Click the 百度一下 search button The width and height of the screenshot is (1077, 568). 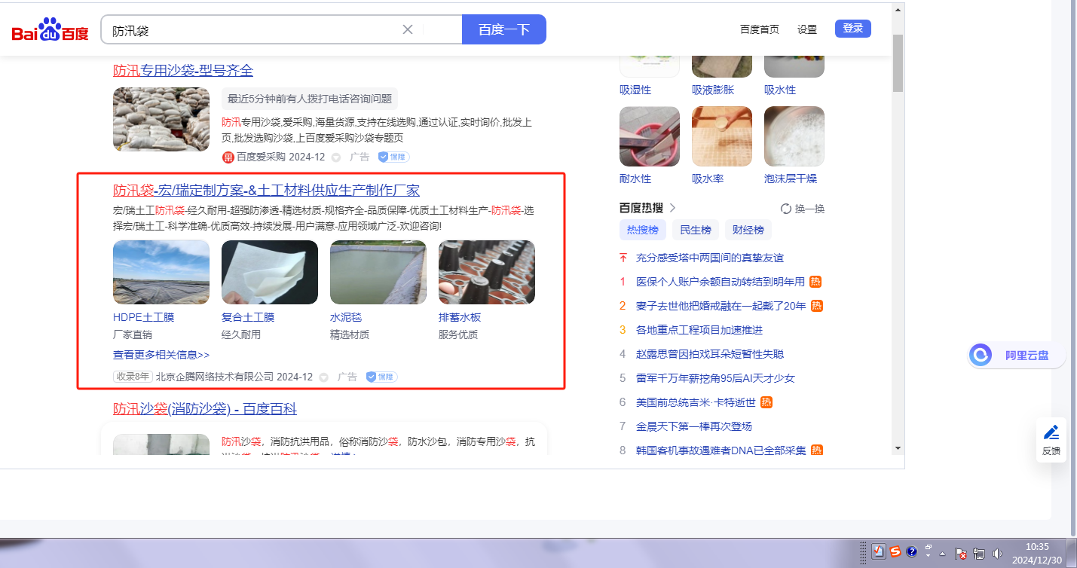pyautogui.click(x=504, y=29)
